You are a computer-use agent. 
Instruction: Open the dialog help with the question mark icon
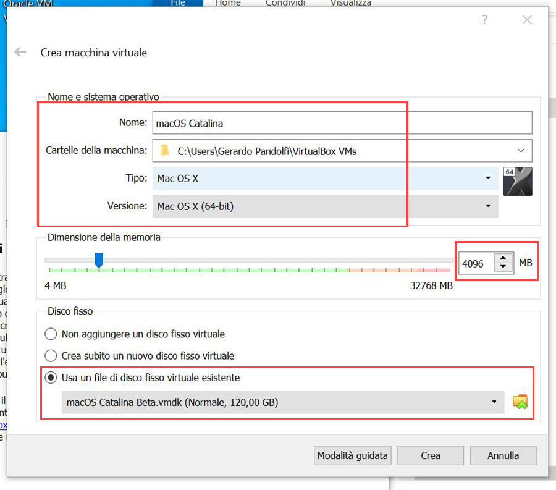click(484, 20)
